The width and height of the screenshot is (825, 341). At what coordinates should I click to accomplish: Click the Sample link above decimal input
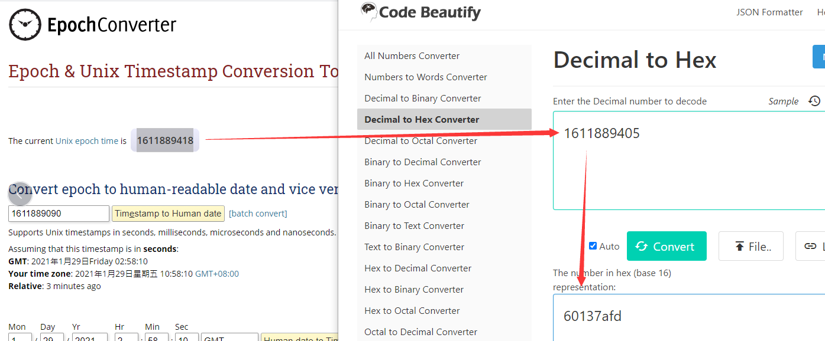pyautogui.click(x=784, y=101)
